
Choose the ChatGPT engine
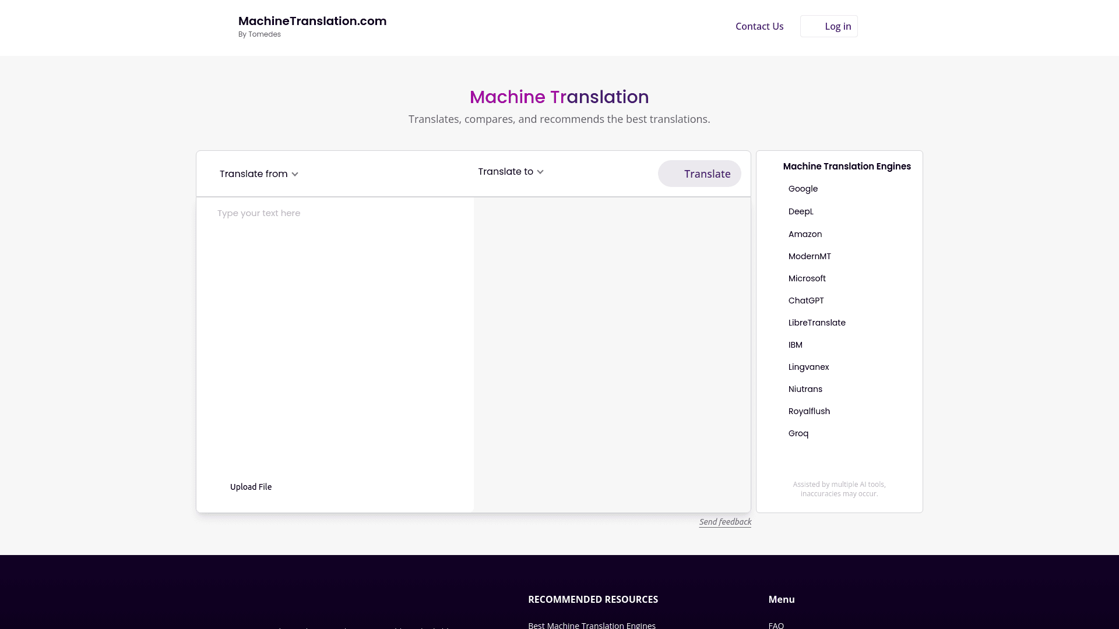(805, 300)
